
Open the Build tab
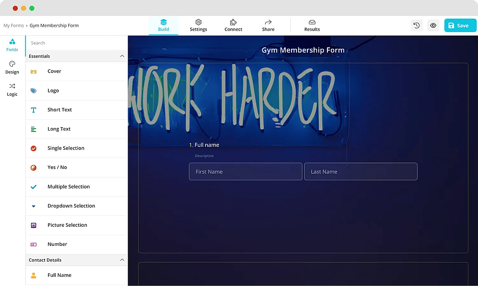163,26
